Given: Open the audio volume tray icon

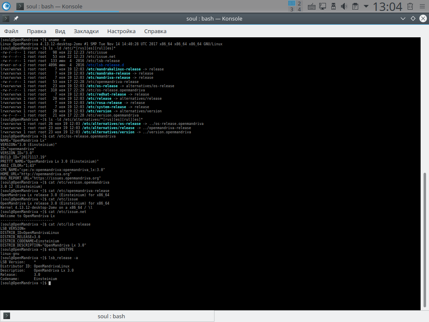Looking at the screenshot, I should [x=344, y=6].
